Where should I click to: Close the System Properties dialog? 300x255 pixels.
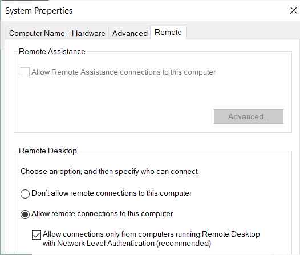click(294, 10)
